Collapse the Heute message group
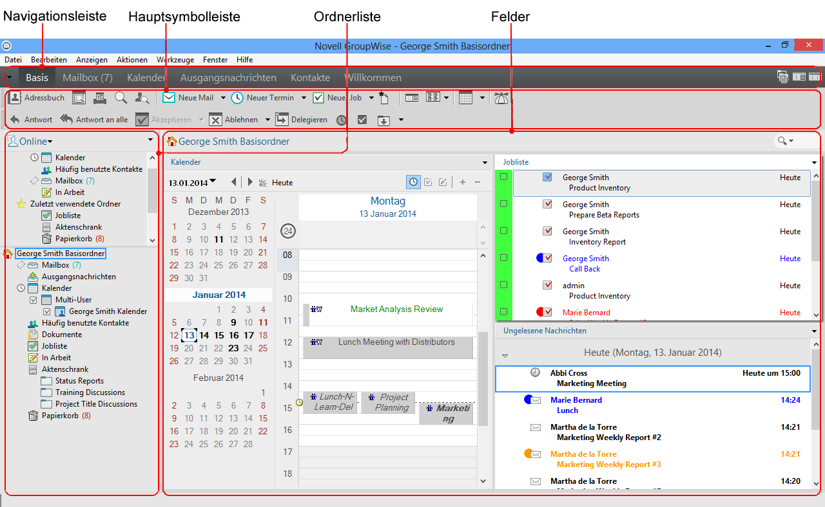This screenshot has width=825, height=507. click(505, 355)
